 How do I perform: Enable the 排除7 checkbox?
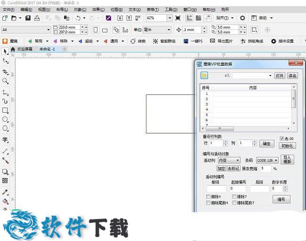click(x=234, y=196)
